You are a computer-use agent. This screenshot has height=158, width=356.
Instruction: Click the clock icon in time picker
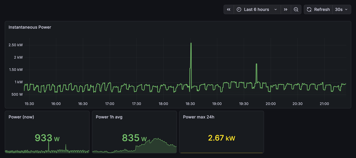click(x=239, y=9)
